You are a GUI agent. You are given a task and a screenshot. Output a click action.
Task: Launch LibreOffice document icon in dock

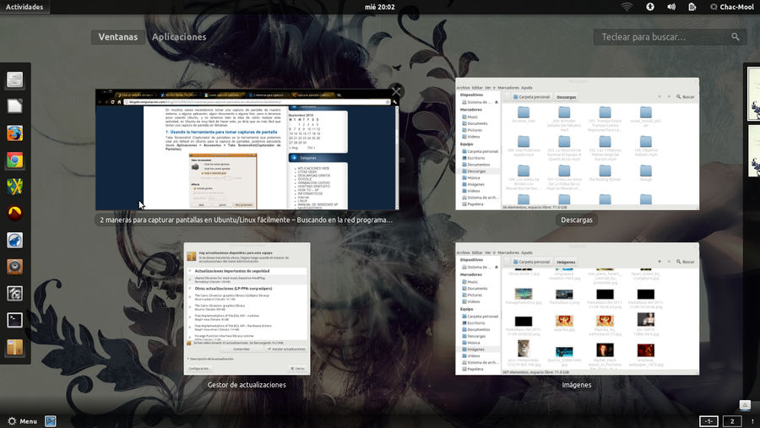tap(14, 106)
